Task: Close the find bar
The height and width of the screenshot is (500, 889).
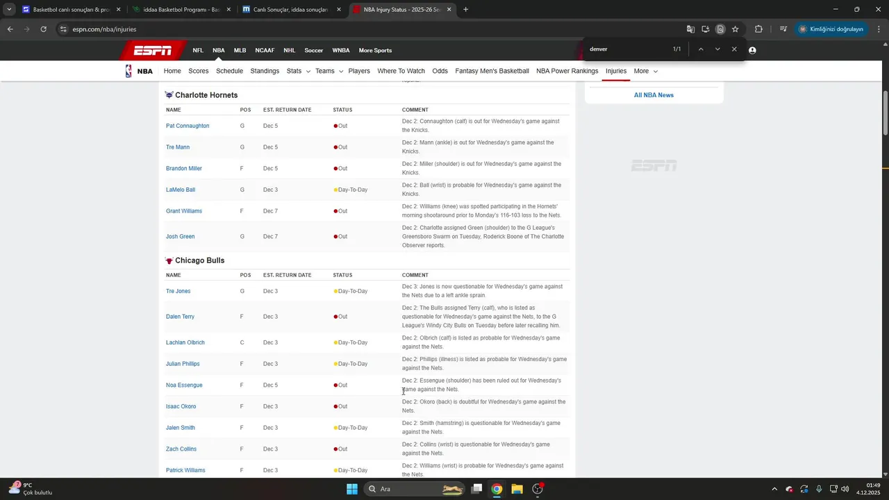Action: tap(734, 49)
